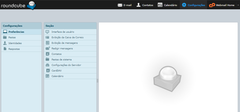Click the Configurações gear icon
The image size is (240, 112).
coord(184,5)
